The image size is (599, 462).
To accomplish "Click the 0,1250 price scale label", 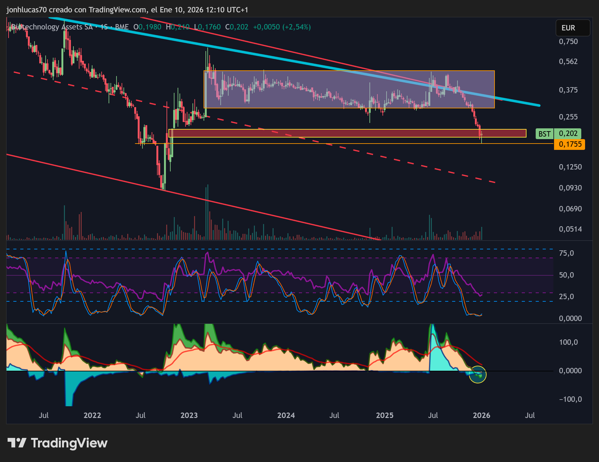I will click(x=570, y=167).
